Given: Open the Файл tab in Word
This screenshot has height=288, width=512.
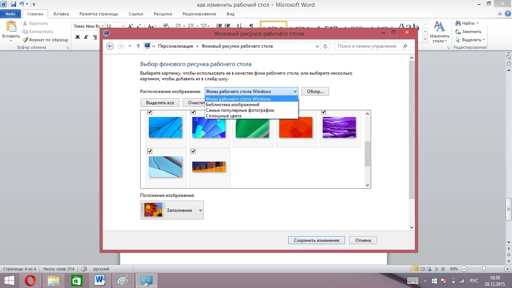Looking at the screenshot, I should coord(10,14).
